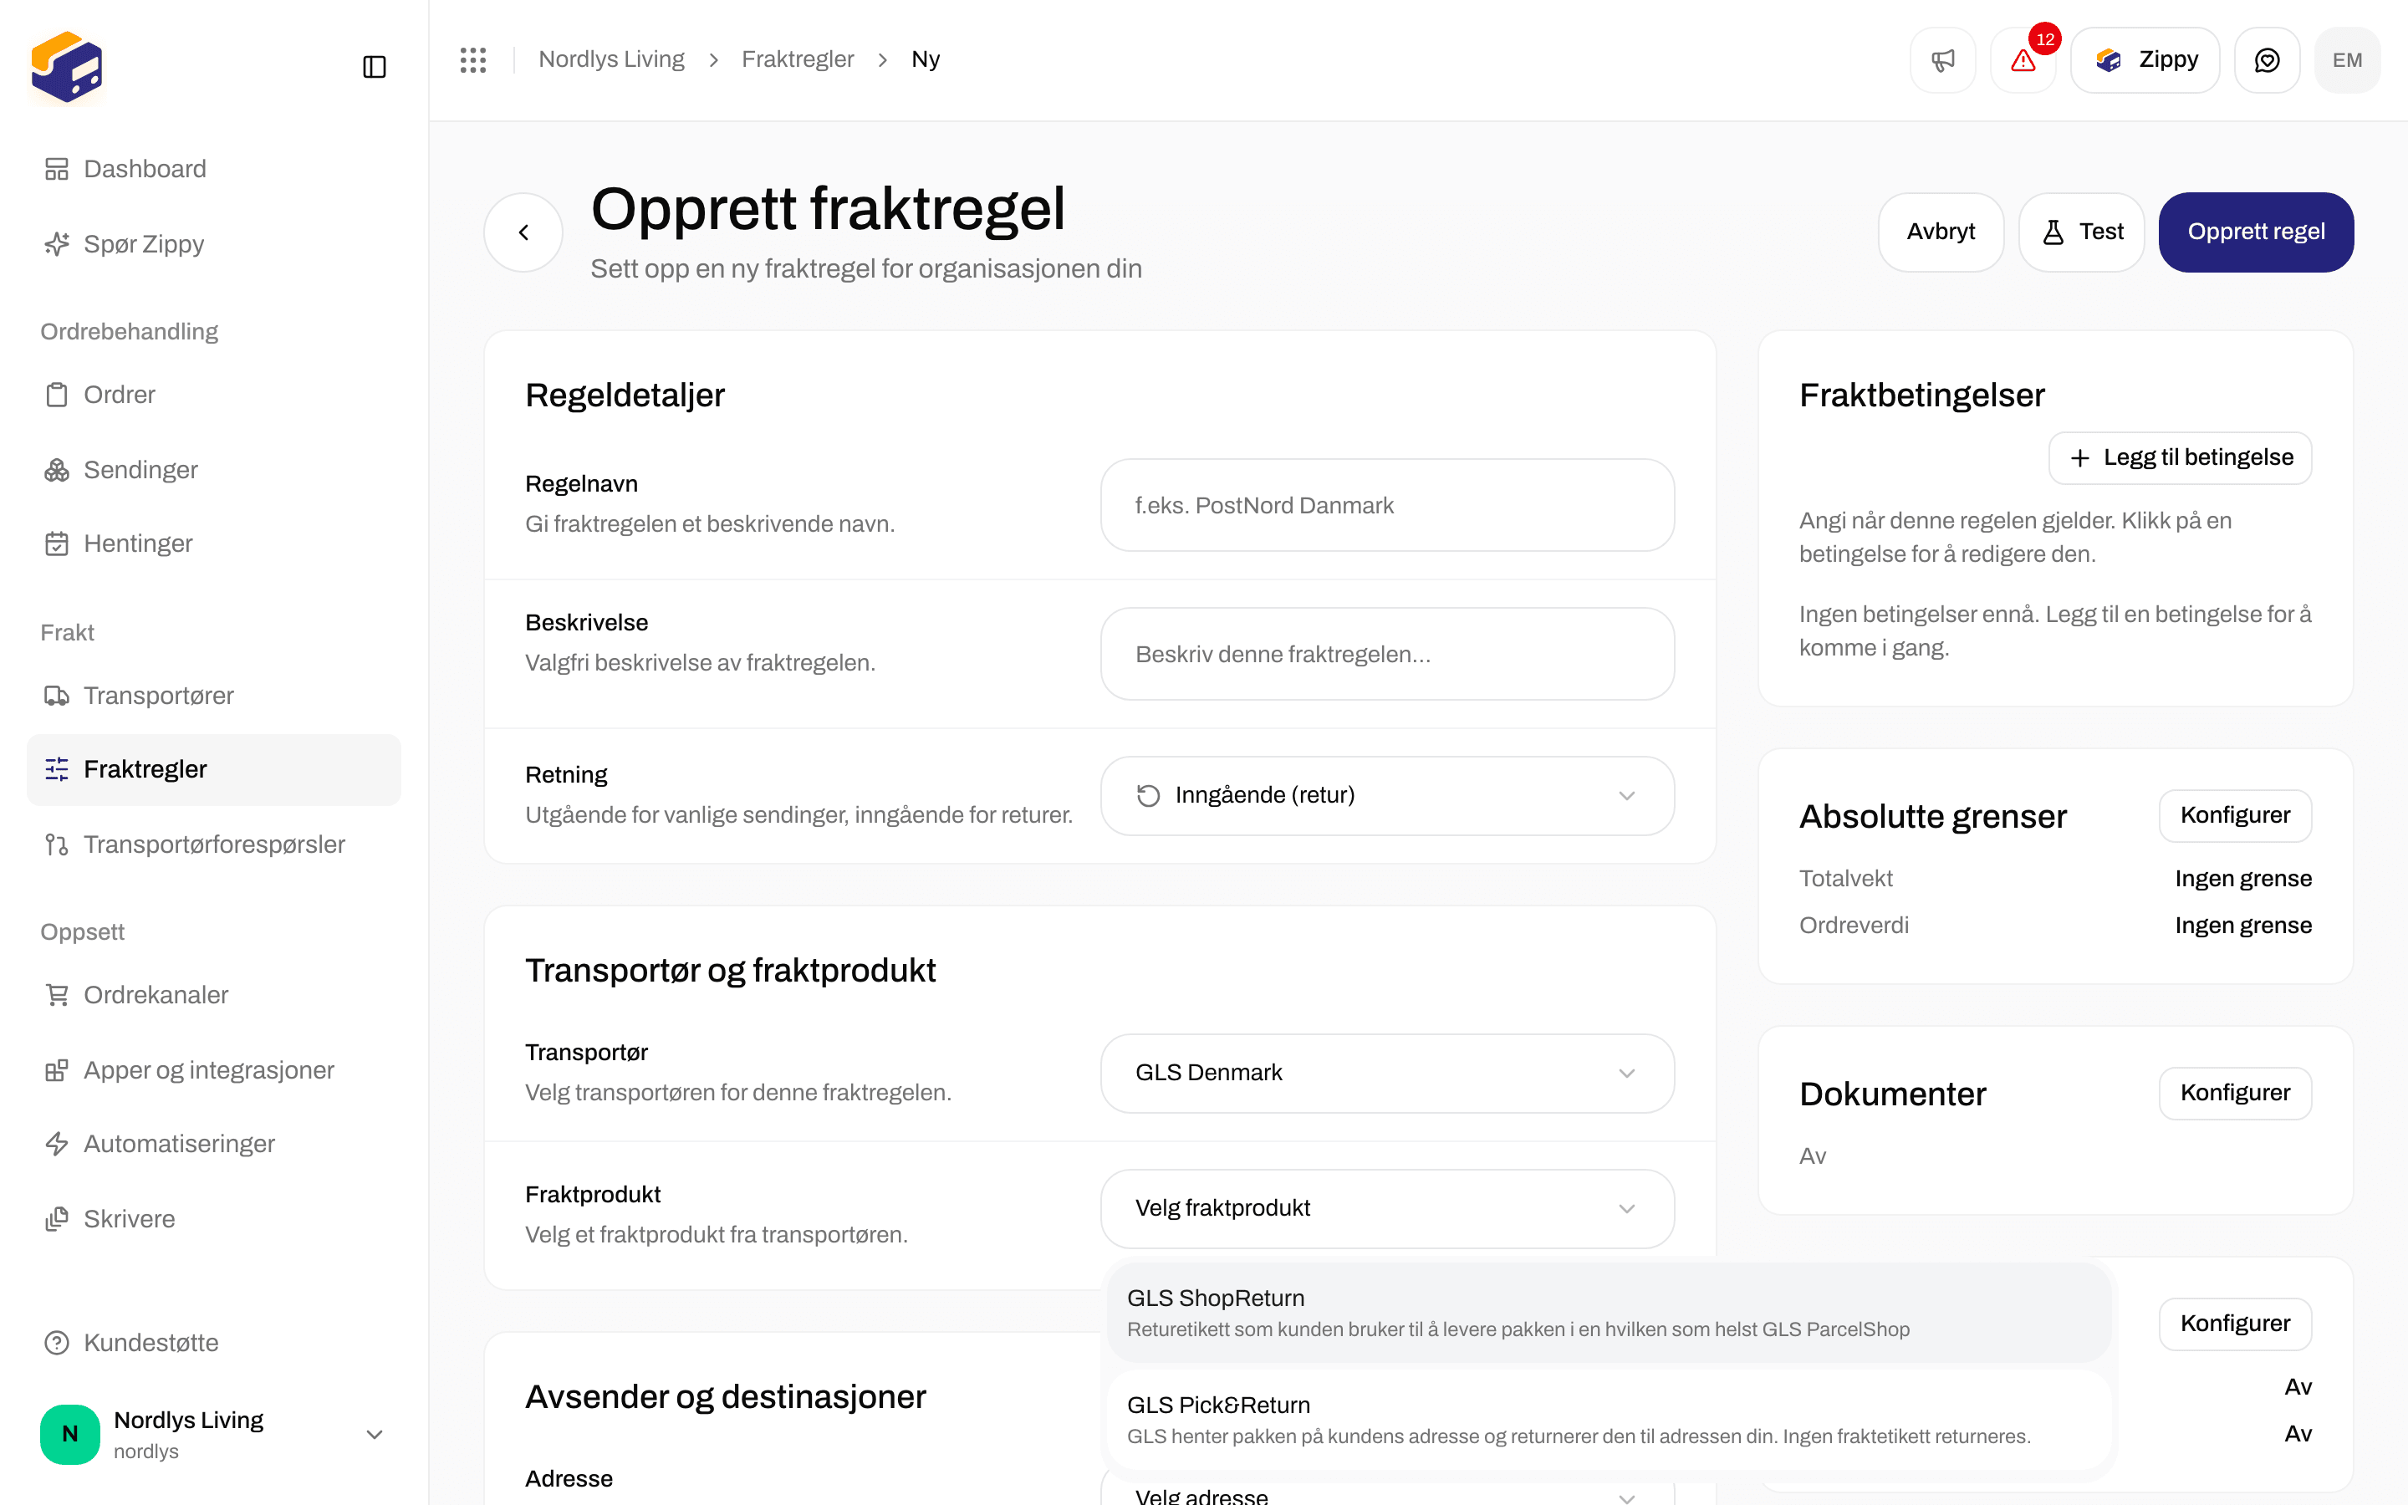Go to Ordrer page
The image size is (2408, 1505).
click(x=214, y=394)
